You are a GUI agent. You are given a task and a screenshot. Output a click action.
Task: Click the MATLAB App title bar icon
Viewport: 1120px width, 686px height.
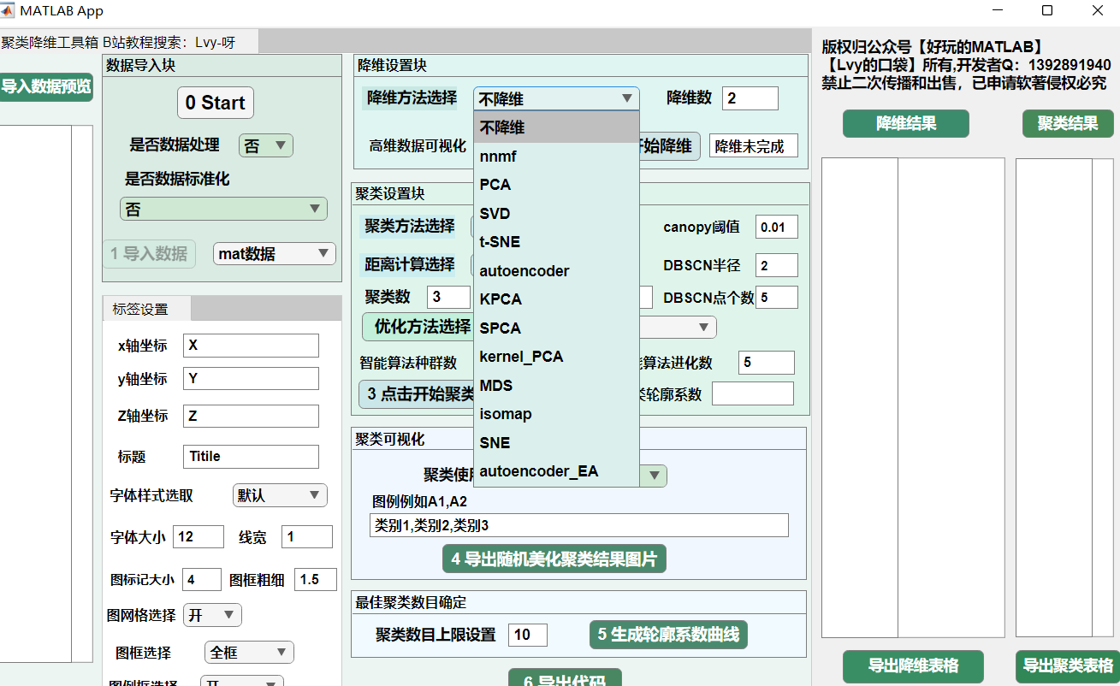tap(9, 10)
